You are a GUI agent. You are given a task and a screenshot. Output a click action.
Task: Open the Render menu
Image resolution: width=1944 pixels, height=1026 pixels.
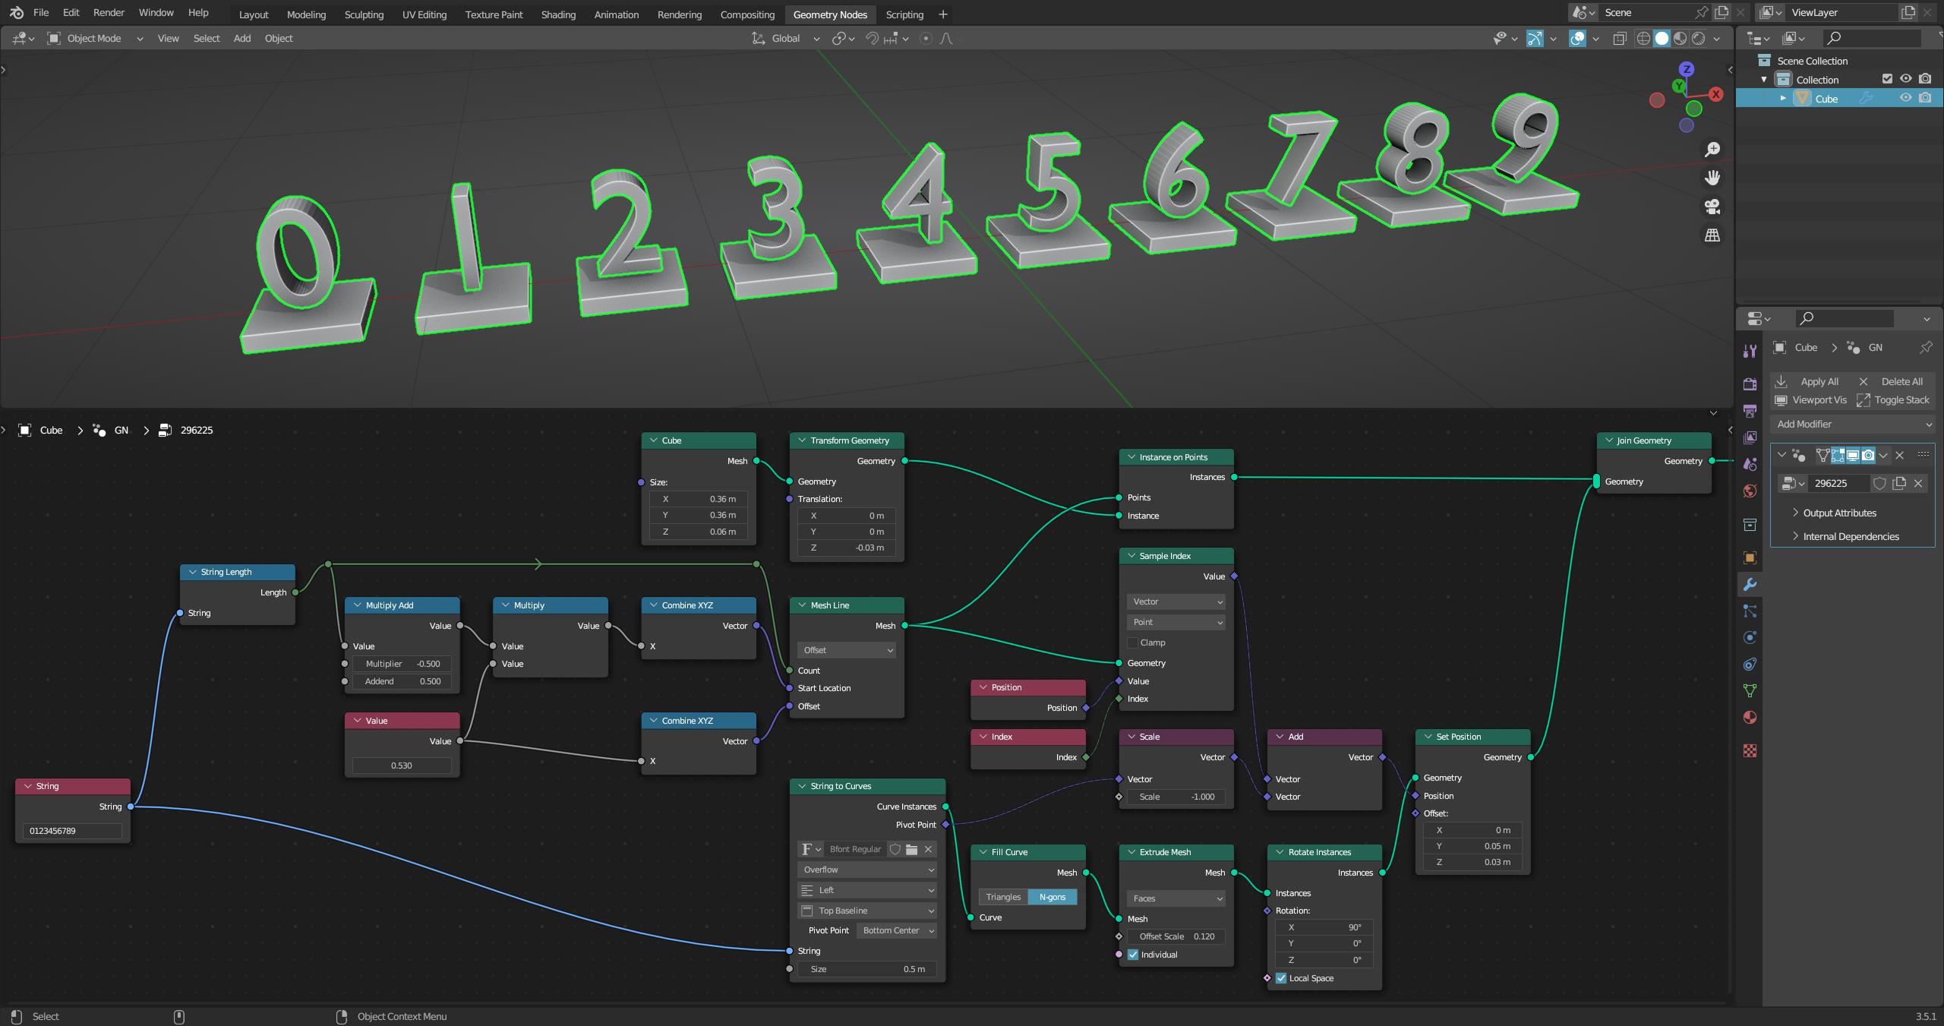point(109,13)
